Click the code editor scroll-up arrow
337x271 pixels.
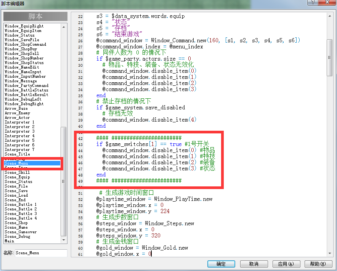(330, 16)
